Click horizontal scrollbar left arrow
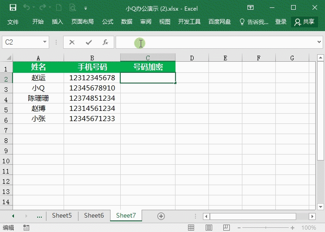 206,217
